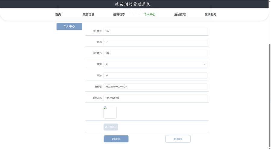Click the 更新信息 button
Viewport: 271px width, 150px height.
click(x=116, y=139)
